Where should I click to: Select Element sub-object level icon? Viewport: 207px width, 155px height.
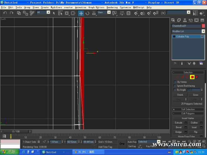tap(197, 77)
